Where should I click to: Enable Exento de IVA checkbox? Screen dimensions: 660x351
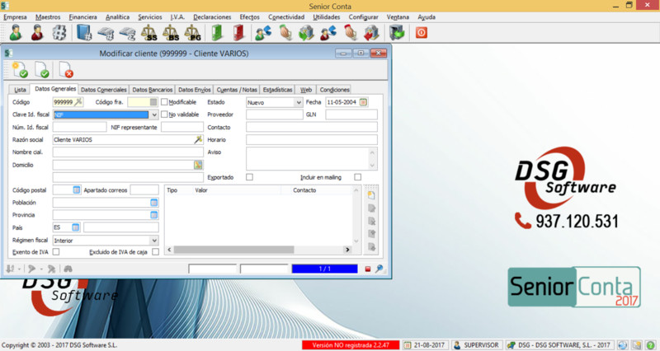(x=56, y=252)
